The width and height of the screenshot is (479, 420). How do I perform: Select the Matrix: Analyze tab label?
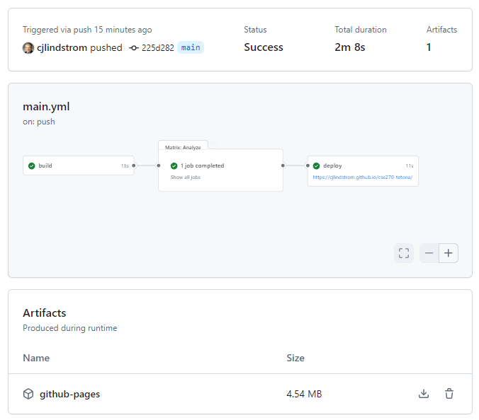click(183, 147)
